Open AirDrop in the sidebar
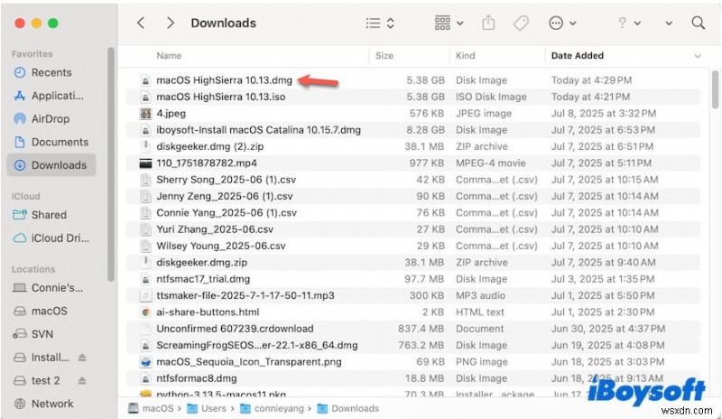Viewport: 722px width, 419px height. click(51, 118)
